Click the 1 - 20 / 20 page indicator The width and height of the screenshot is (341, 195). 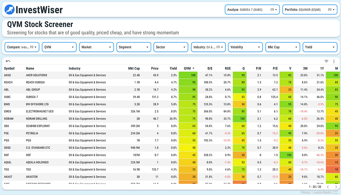[315, 187]
